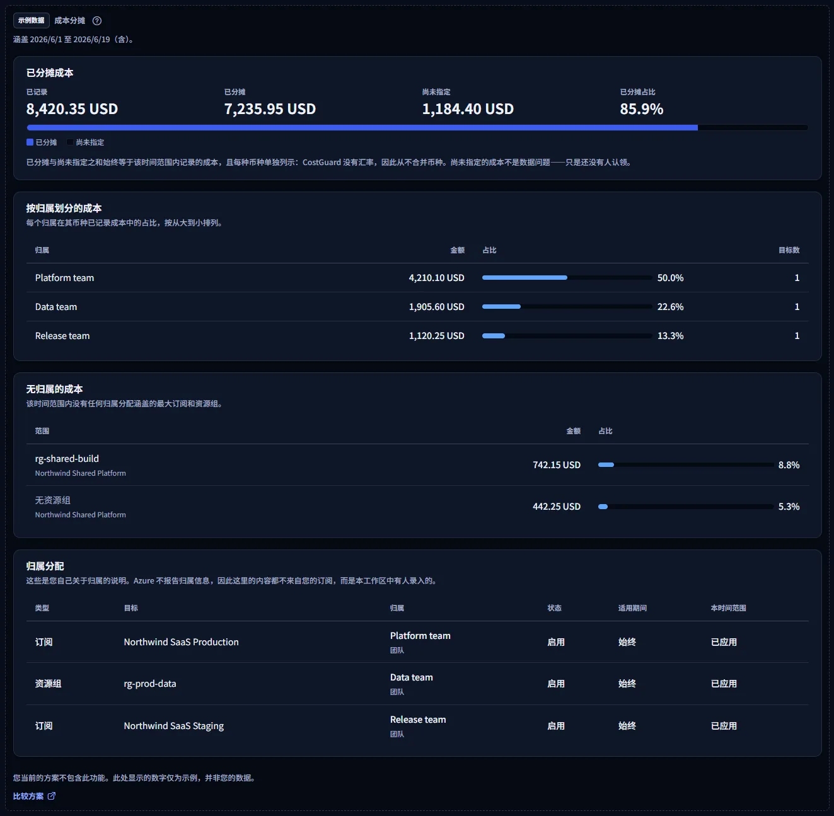This screenshot has width=834, height=816.
Task: Click the Platform team 50.0% share bar
Action: tap(567, 278)
